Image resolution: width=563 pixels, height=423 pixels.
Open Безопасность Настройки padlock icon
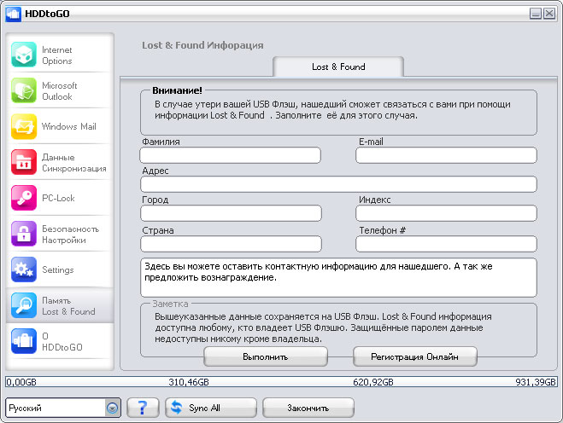click(x=24, y=235)
